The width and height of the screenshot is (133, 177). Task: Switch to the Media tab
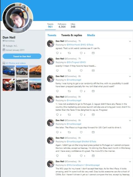coord(91,35)
